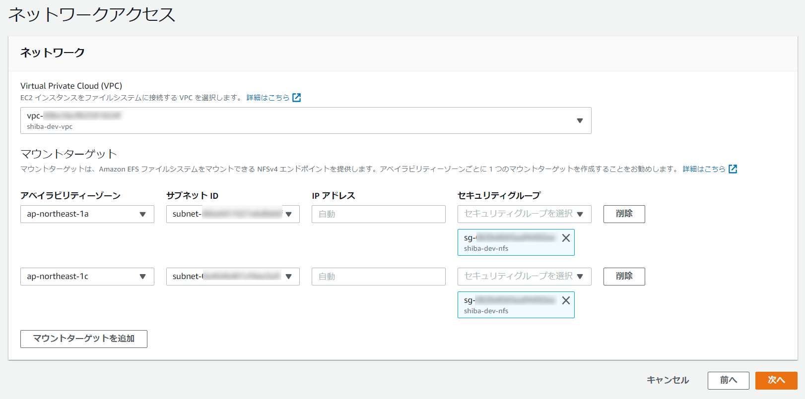
Task: Click the ネットワークアクセス page title
Action: click(x=92, y=14)
